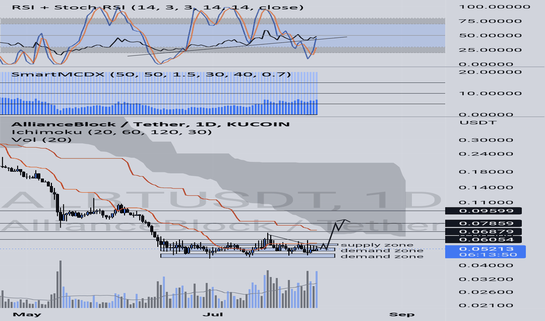Click the current price label 0.05213
The image size is (545, 321).
[x=486, y=249]
